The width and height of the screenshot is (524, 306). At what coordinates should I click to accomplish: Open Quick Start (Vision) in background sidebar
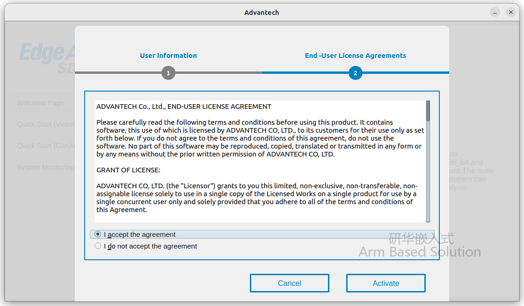46,124
